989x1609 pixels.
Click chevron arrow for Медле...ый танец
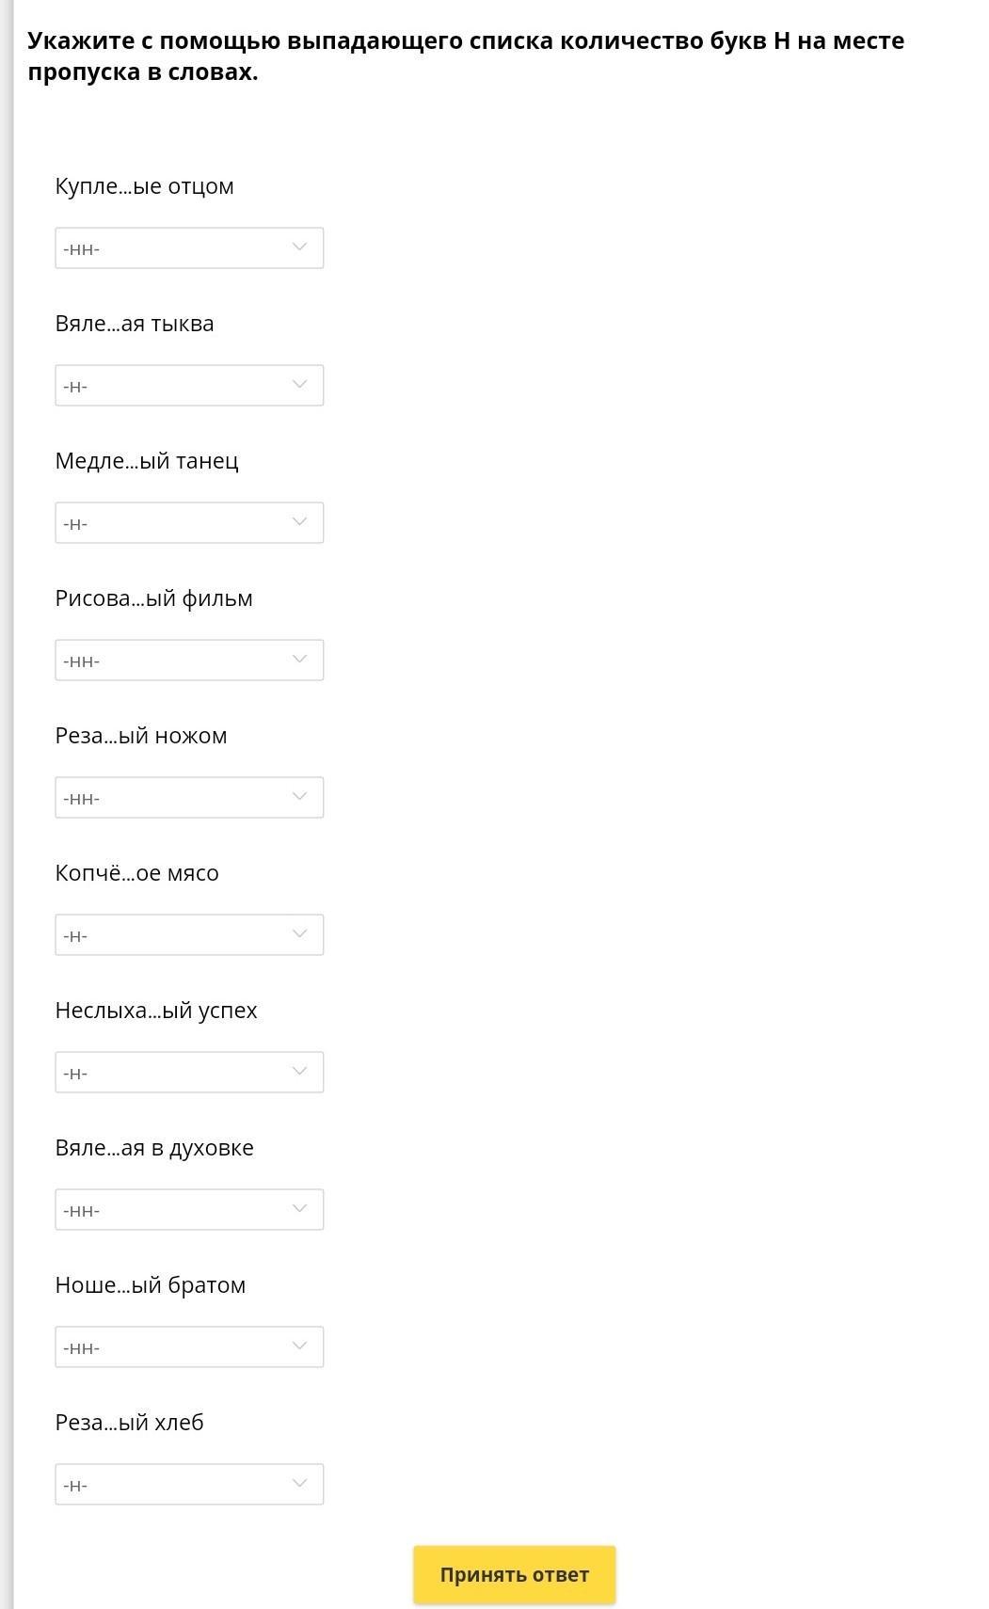(x=299, y=522)
